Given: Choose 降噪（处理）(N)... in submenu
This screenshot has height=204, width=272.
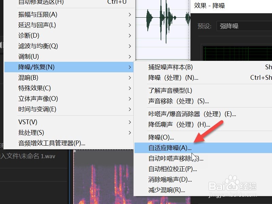Looking at the screenshot, I should 203,77.
